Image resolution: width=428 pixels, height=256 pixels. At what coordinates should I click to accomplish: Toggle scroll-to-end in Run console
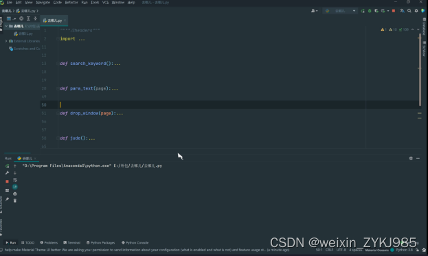pyautogui.click(x=15, y=187)
